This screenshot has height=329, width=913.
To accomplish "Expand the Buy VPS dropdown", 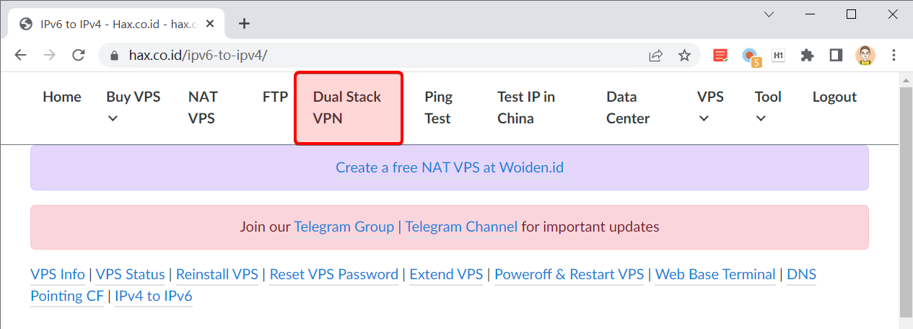I will pyautogui.click(x=133, y=107).
